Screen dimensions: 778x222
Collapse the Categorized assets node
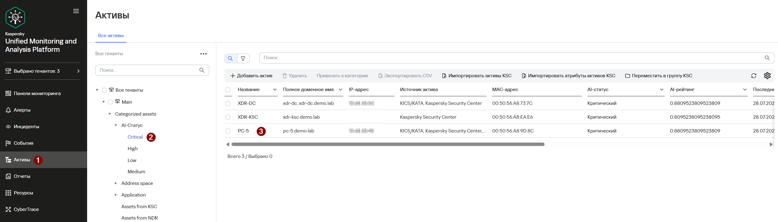110,114
